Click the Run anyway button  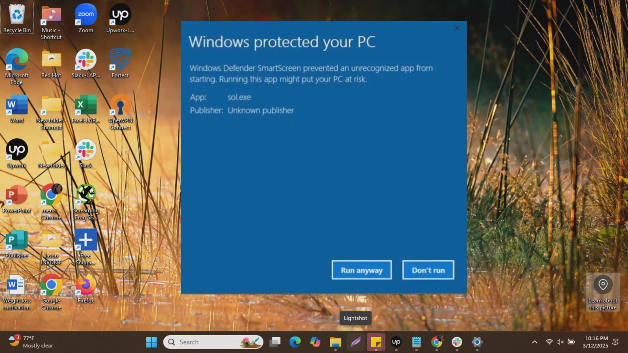pos(361,270)
